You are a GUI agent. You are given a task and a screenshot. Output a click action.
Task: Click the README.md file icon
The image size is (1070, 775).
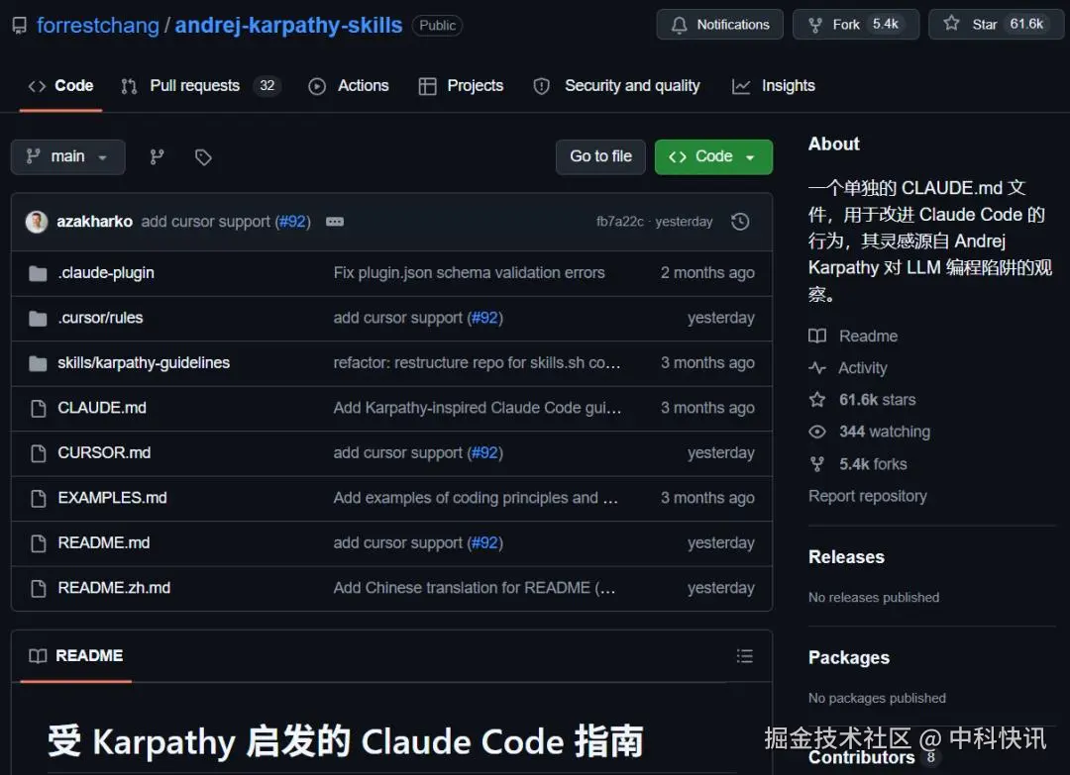click(39, 543)
